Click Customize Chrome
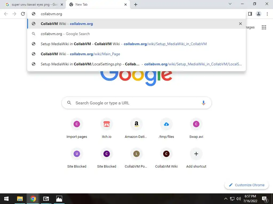273x204 pixels. tap(247, 185)
